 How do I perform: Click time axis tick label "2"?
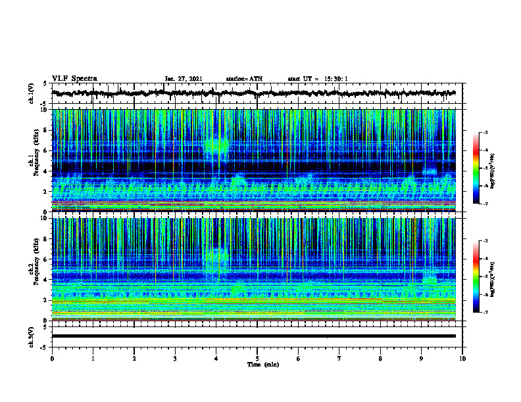pos(134,359)
